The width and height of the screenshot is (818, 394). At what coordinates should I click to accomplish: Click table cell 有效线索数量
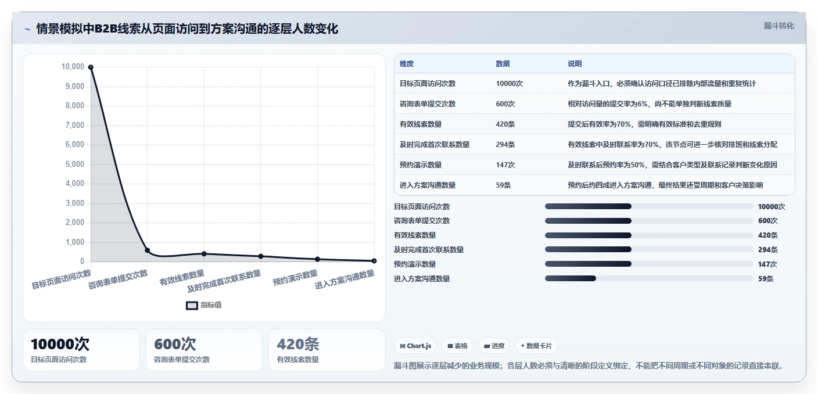tap(421, 124)
